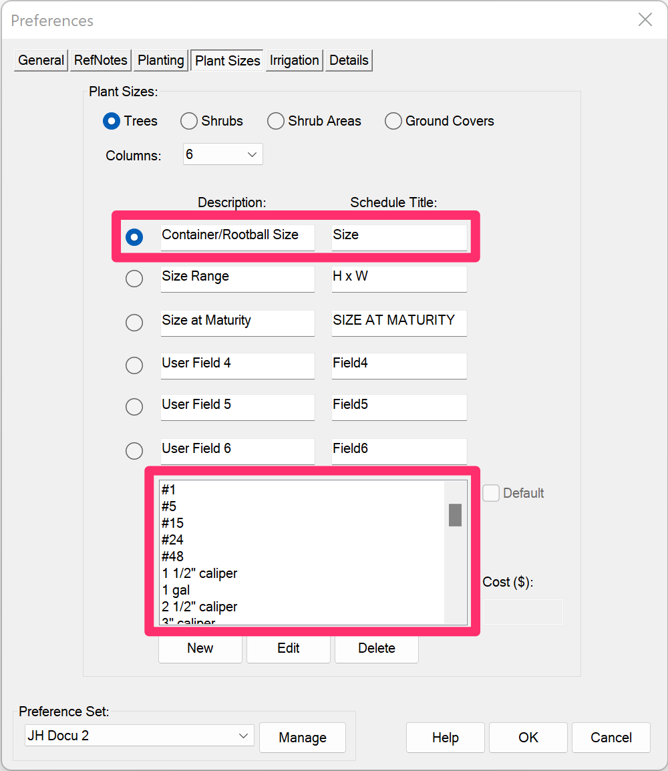Open the Columns dropdown

[222, 154]
